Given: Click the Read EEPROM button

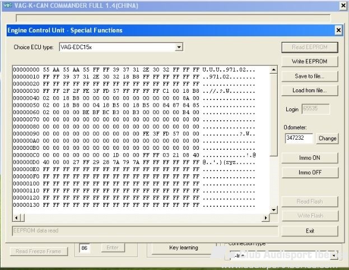Looking at the screenshot, I should coord(310,48).
